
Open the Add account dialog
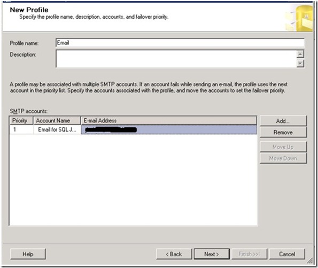[283, 121]
